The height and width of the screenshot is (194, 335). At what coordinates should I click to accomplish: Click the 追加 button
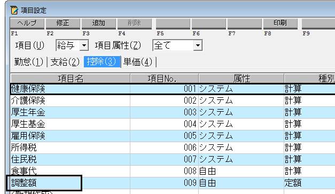(99, 24)
